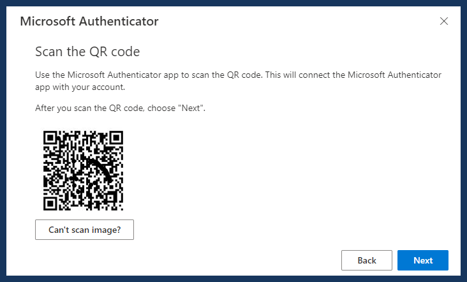Click the "After you scan the QR code" line
The image size is (467, 282).
click(121, 108)
